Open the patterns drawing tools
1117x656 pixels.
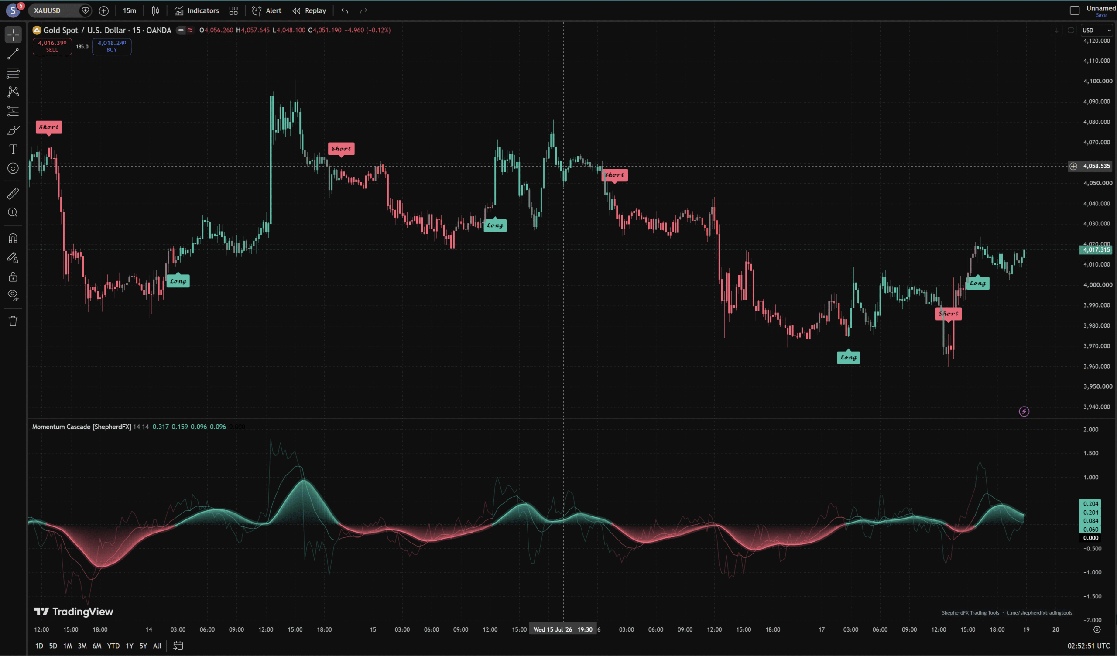(13, 92)
